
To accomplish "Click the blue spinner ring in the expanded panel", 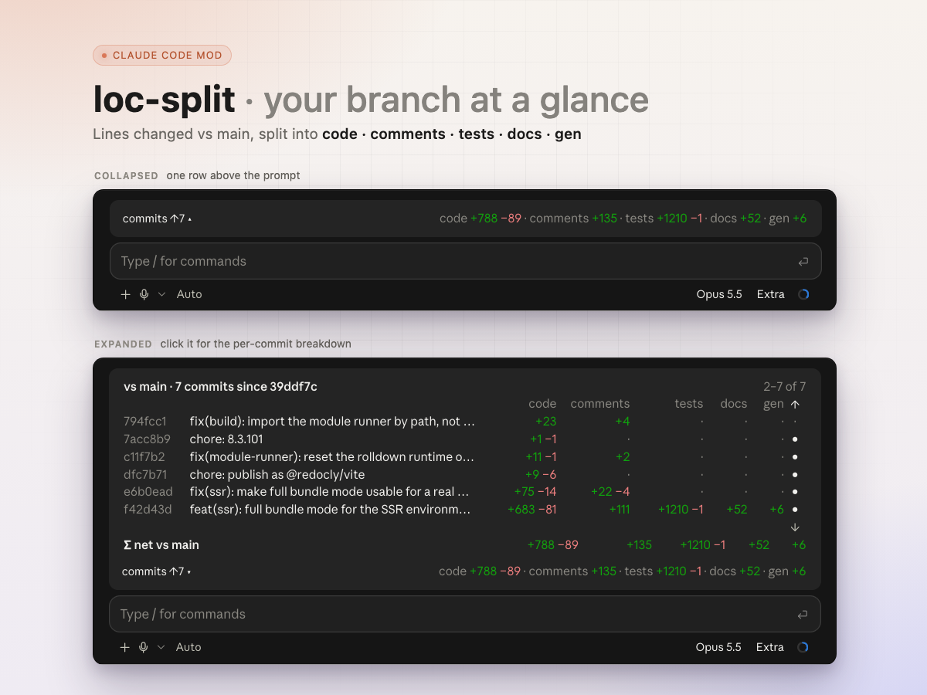I will pyautogui.click(x=803, y=647).
